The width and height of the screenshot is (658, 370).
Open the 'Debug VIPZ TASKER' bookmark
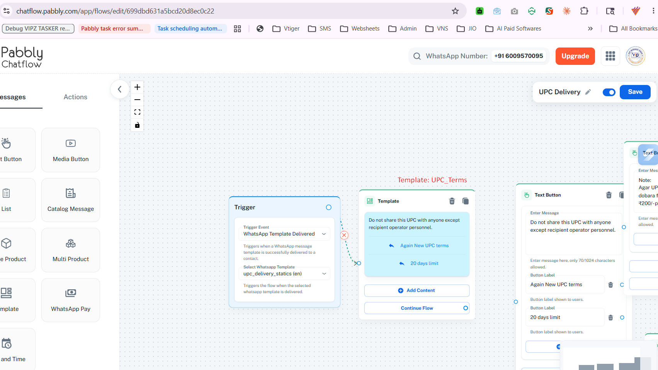click(x=38, y=29)
